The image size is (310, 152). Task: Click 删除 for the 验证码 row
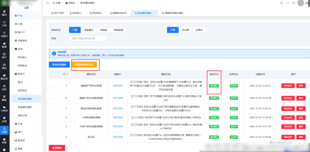[x=301, y=137]
